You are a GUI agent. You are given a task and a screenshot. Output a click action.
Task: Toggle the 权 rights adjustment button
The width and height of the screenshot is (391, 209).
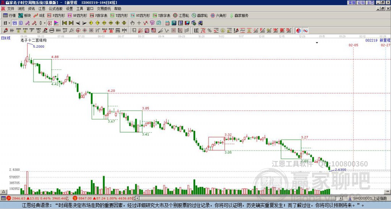pyautogui.click(x=50, y=23)
